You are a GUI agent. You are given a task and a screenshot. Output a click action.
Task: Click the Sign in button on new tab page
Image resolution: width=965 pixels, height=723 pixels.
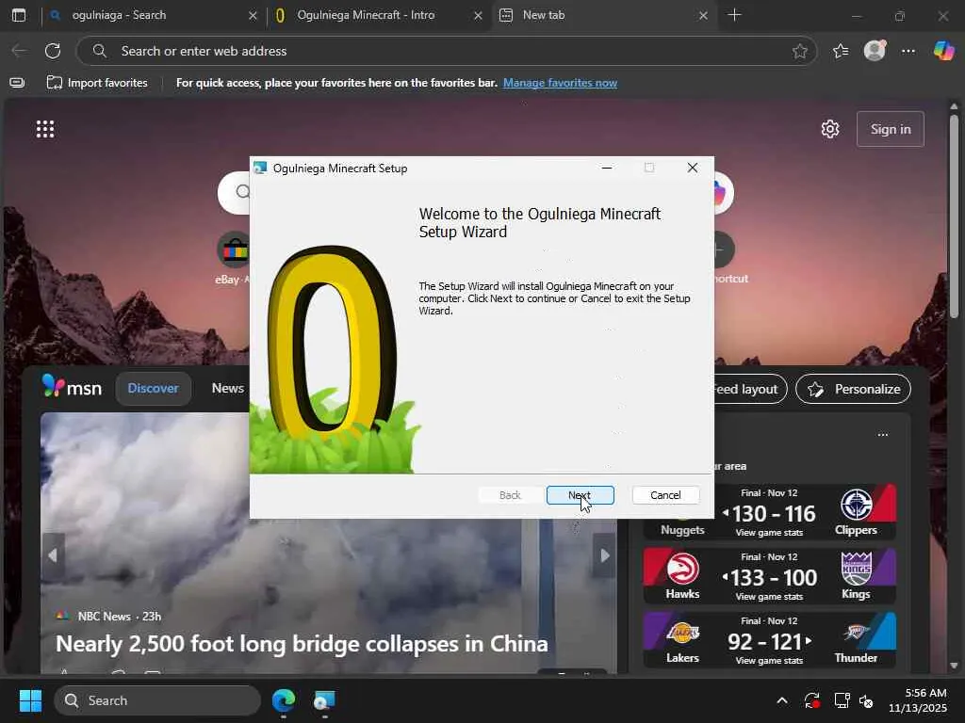(890, 129)
